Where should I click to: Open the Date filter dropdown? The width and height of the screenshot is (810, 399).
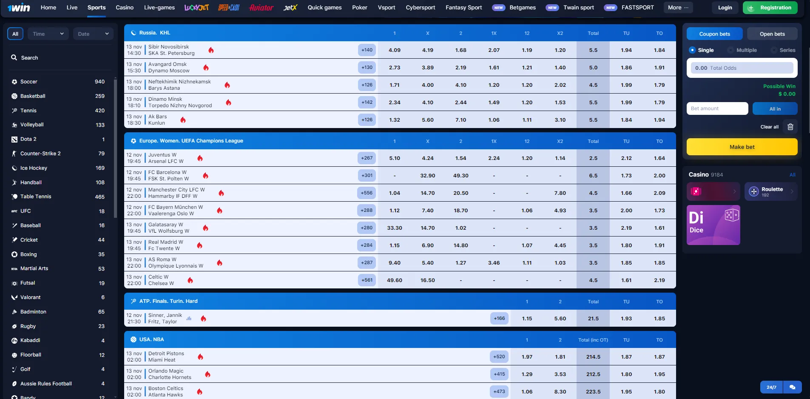tap(93, 34)
